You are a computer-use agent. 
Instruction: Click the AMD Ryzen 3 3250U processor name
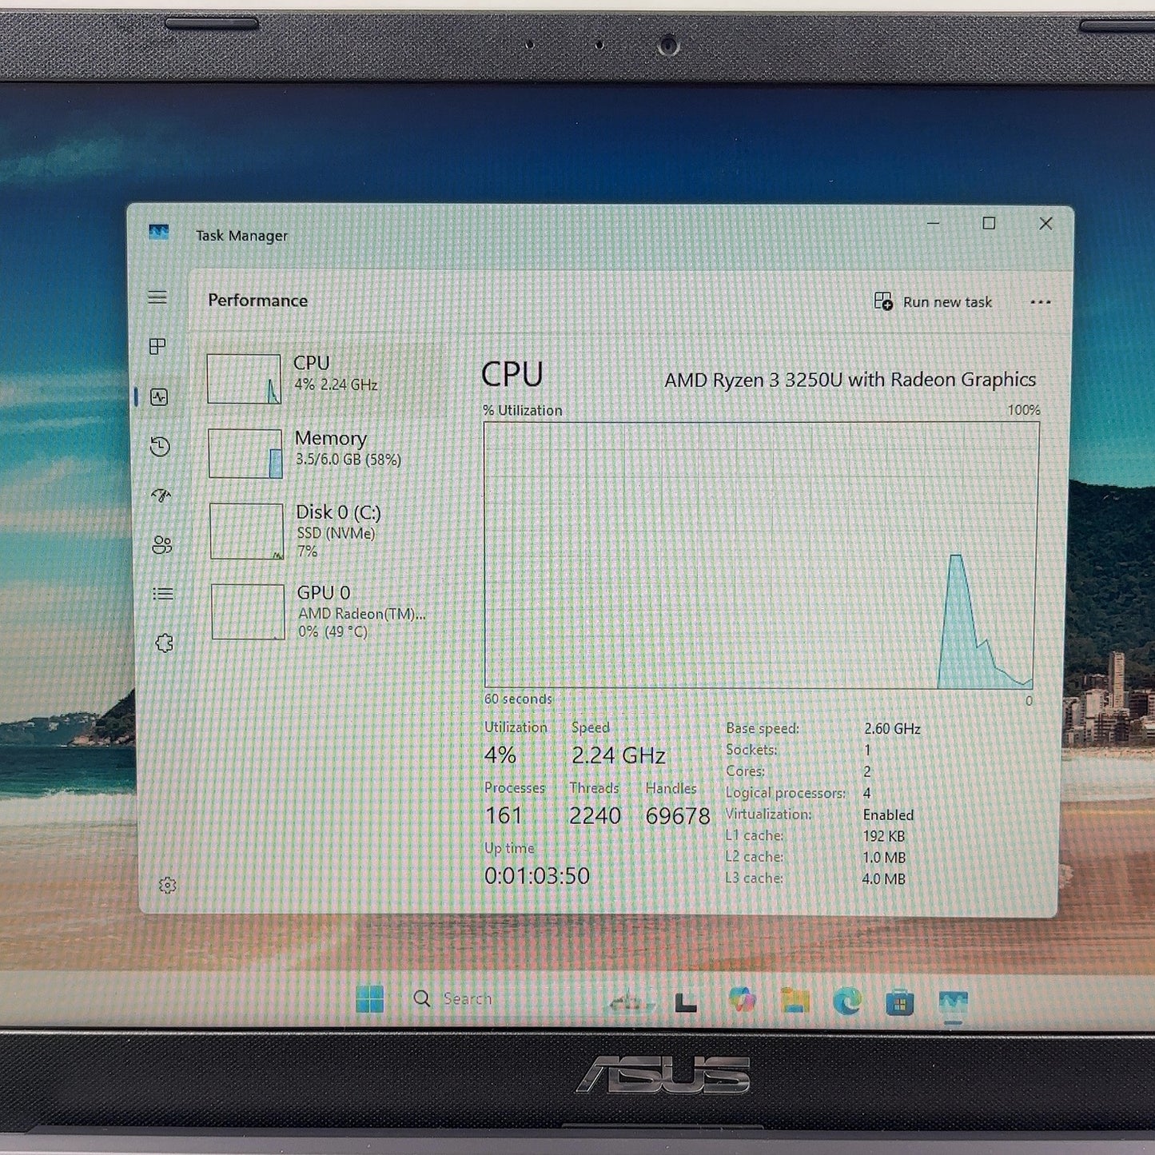pos(850,380)
